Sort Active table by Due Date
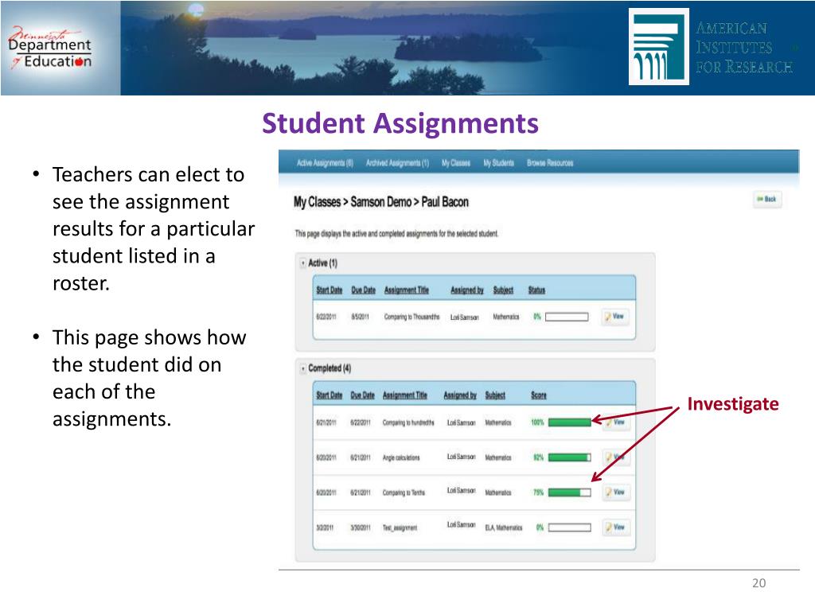Viewport: 815px width, 611px height. point(363,290)
